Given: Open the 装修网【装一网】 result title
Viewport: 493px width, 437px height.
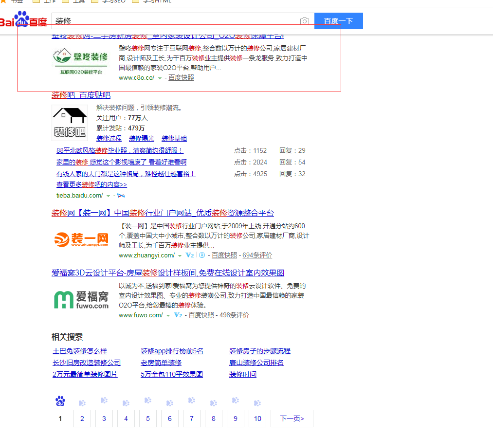Looking at the screenshot, I should coord(163,213).
